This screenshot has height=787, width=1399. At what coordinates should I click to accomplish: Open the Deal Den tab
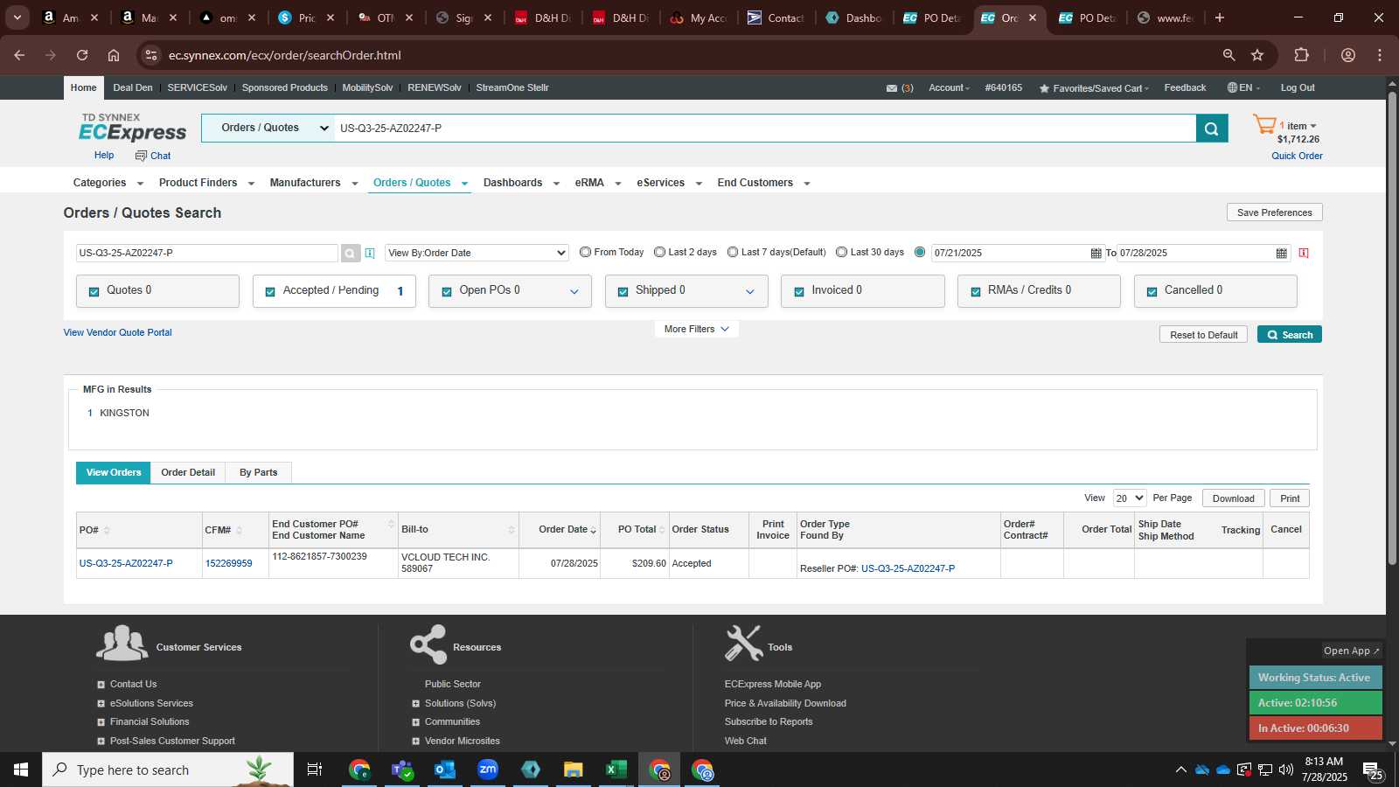pyautogui.click(x=133, y=87)
